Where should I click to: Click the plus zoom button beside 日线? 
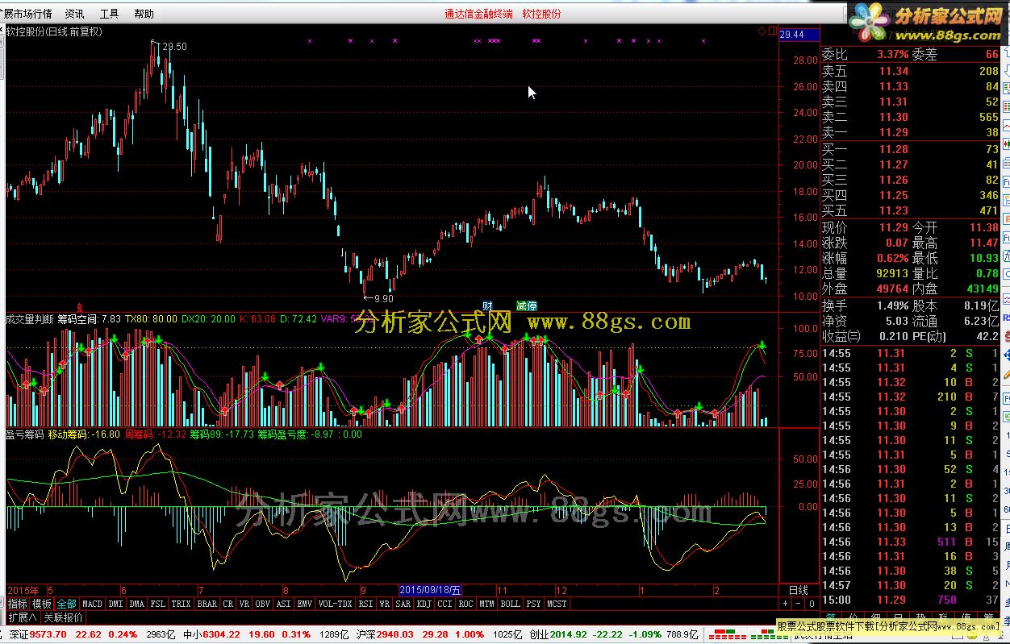[x=786, y=604]
